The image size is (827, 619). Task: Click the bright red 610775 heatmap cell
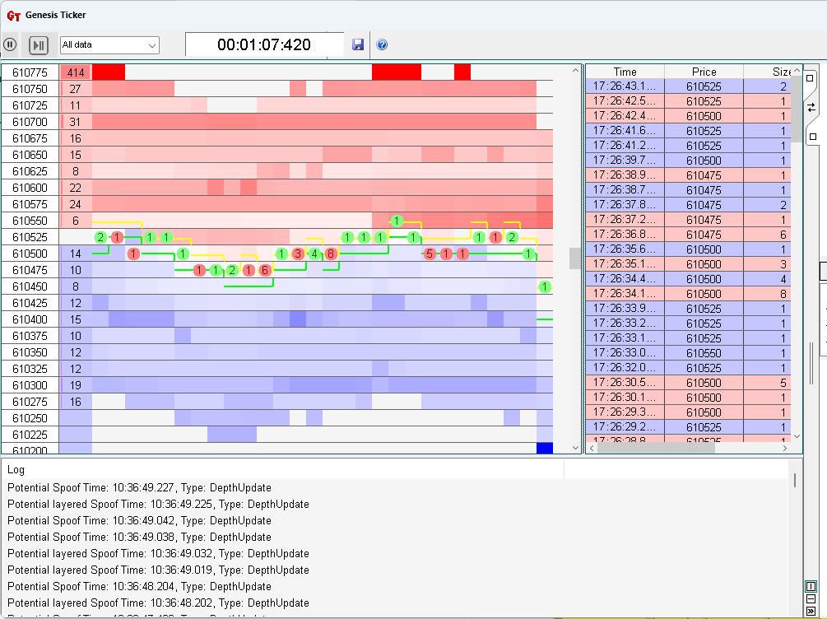click(x=108, y=72)
